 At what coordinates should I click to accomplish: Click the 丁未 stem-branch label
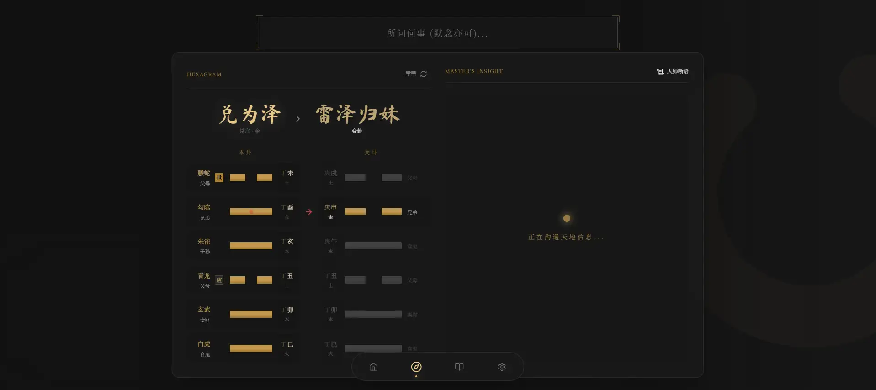click(287, 173)
